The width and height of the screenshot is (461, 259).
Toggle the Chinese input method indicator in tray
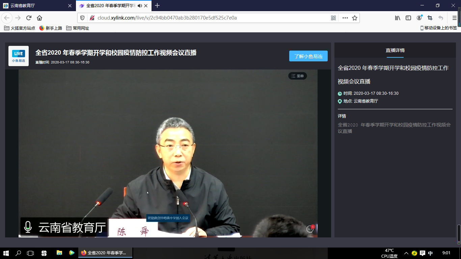point(430,253)
